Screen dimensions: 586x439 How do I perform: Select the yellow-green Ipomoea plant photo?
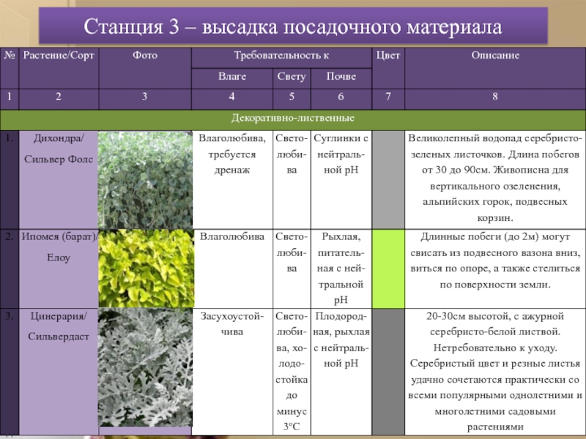click(144, 267)
